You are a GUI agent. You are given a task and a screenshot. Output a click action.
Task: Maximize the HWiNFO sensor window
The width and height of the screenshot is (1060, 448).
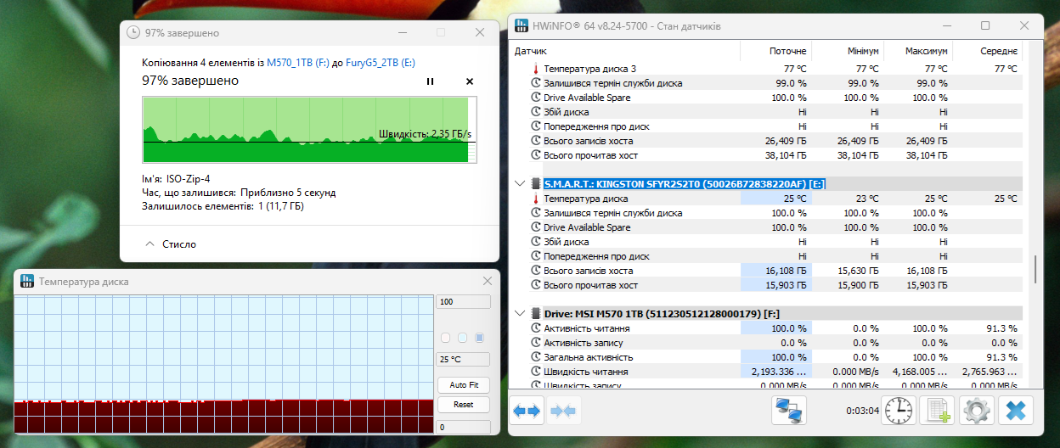point(985,26)
